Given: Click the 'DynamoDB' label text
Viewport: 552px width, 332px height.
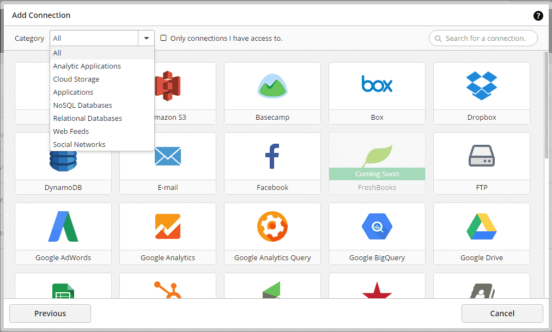Looking at the screenshot, I should pos(63,187).
